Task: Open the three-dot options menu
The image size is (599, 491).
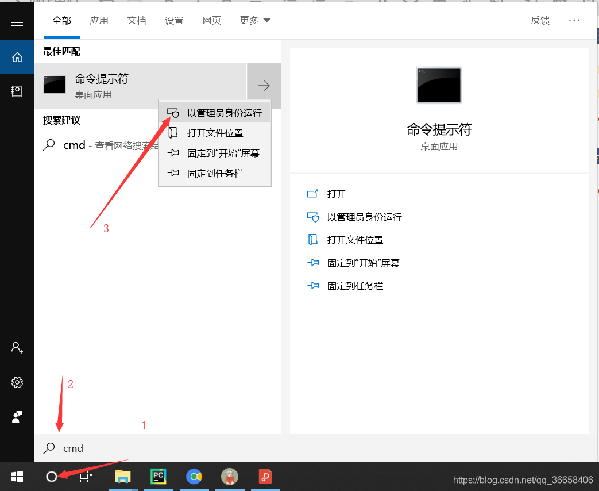Action: (574, 20)
